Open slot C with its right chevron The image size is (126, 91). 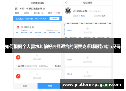[x=58, y=76]
